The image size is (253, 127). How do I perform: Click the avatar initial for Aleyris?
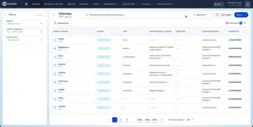(x=55, y=65)
